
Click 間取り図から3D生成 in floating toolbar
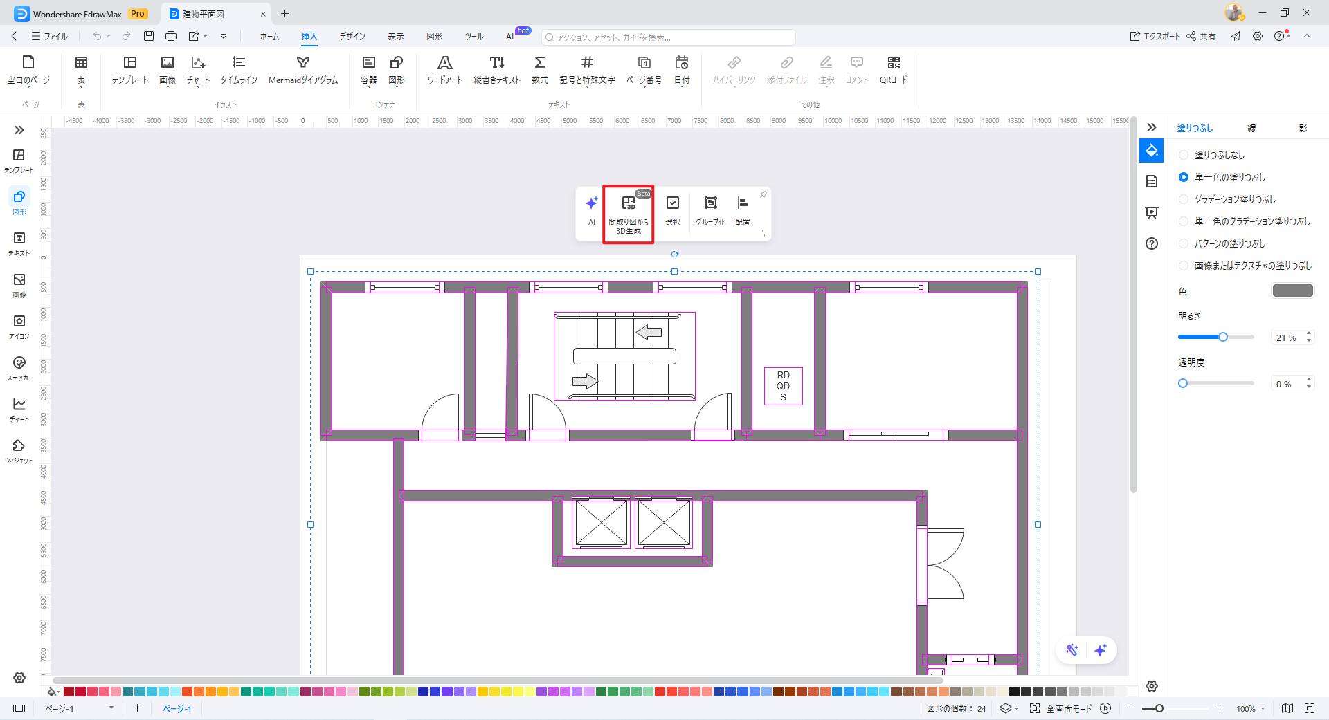tap(628, 214)
